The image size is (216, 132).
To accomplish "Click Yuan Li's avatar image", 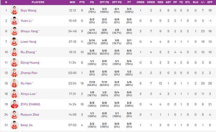I will click(15, 21).
